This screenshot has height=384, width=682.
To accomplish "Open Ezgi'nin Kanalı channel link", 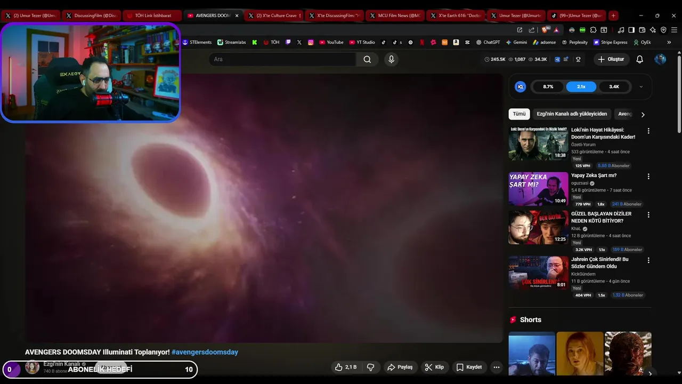I will tap(62, 364).
